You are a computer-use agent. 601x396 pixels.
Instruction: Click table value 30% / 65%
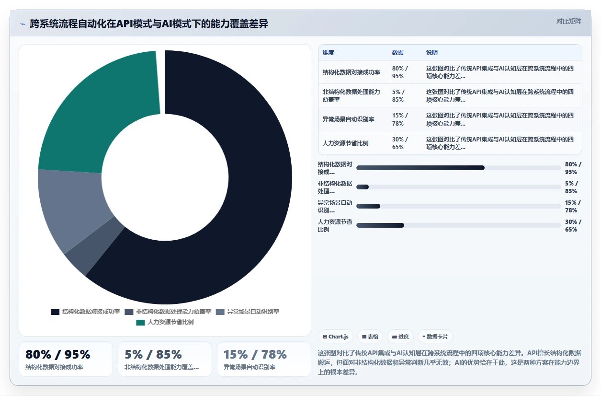[x=400, y=143]
